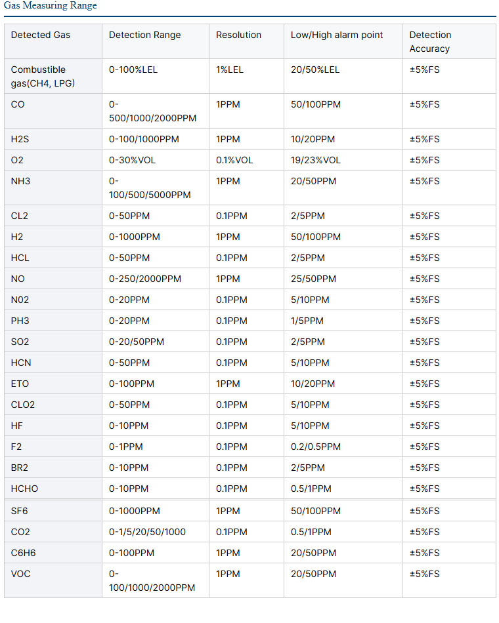Click the Gas Measuring Range heading

(50, 5)
